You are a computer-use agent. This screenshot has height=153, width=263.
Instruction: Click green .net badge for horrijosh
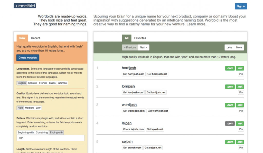(x=240, y=68)
